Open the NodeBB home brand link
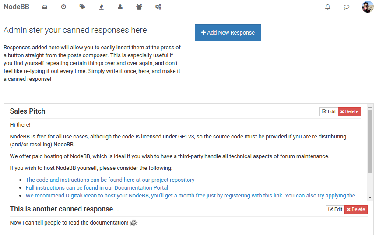379x242 pixels. (16, 7)
